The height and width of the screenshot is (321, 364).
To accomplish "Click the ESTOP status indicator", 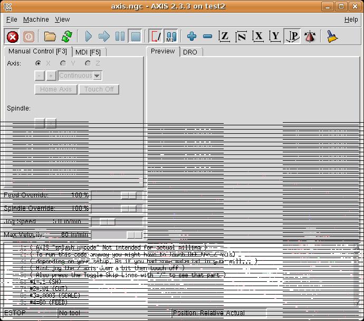I will [31, 313].
